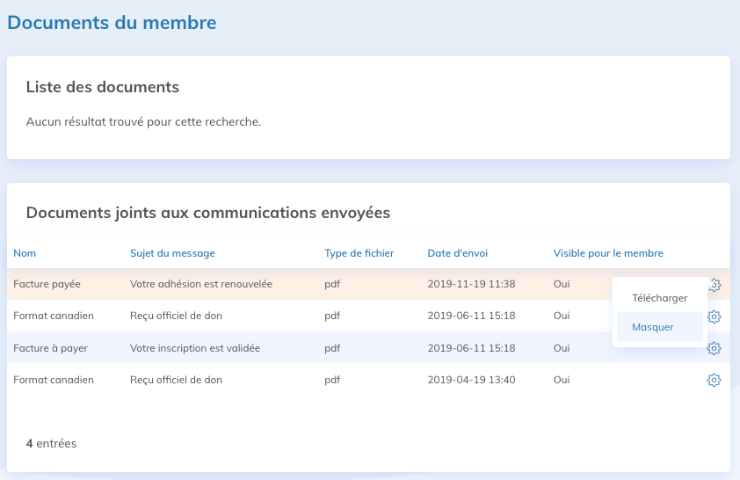Click the Facture à payer document name
Screen dimensions: 740x480
50,348
